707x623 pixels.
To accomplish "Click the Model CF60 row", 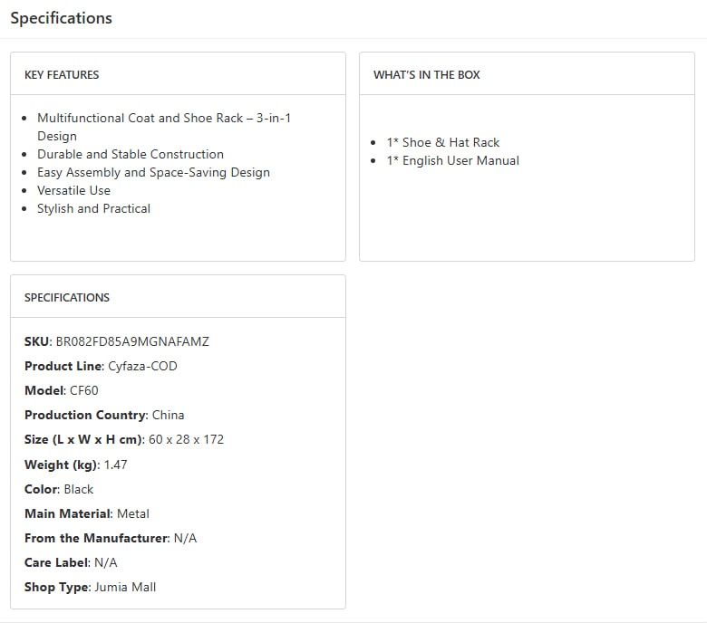I will (62, 390).
